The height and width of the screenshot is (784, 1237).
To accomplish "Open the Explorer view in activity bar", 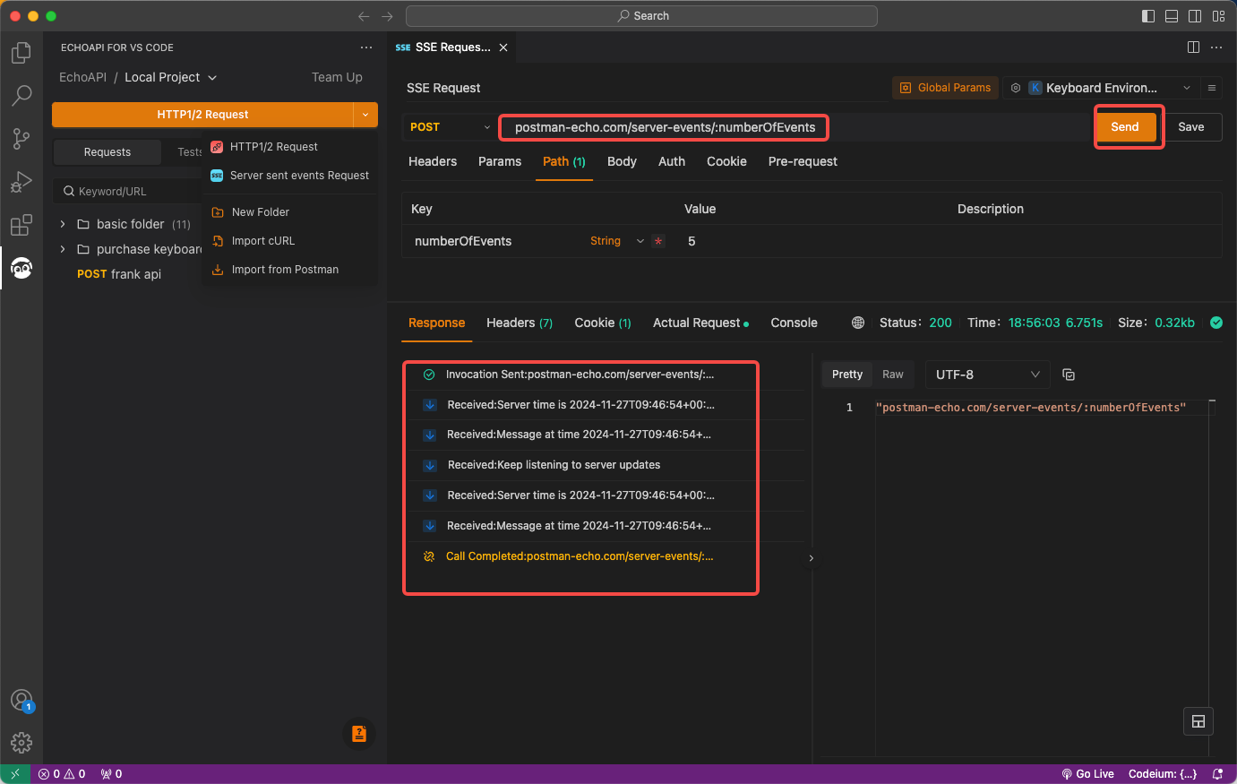I will click(x=21, y=53).
